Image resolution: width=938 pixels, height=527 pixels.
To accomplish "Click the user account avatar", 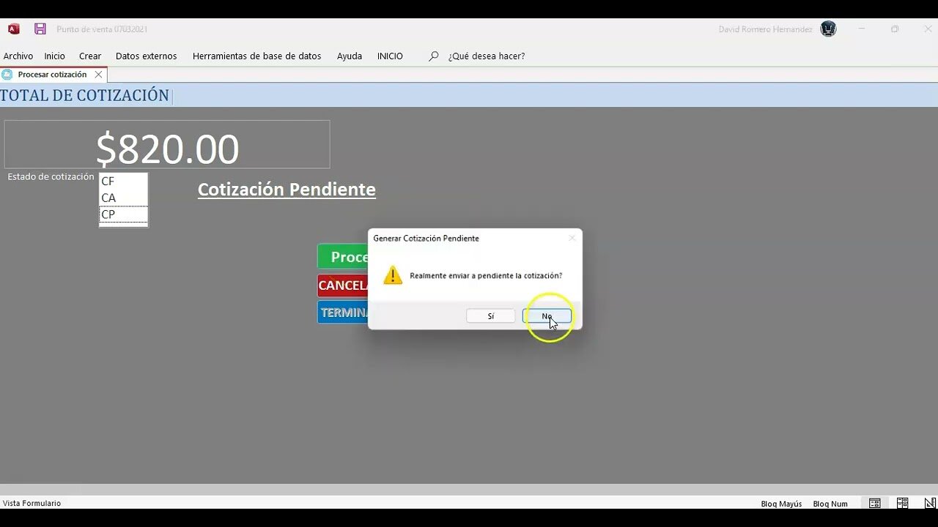I will (828, 29).
